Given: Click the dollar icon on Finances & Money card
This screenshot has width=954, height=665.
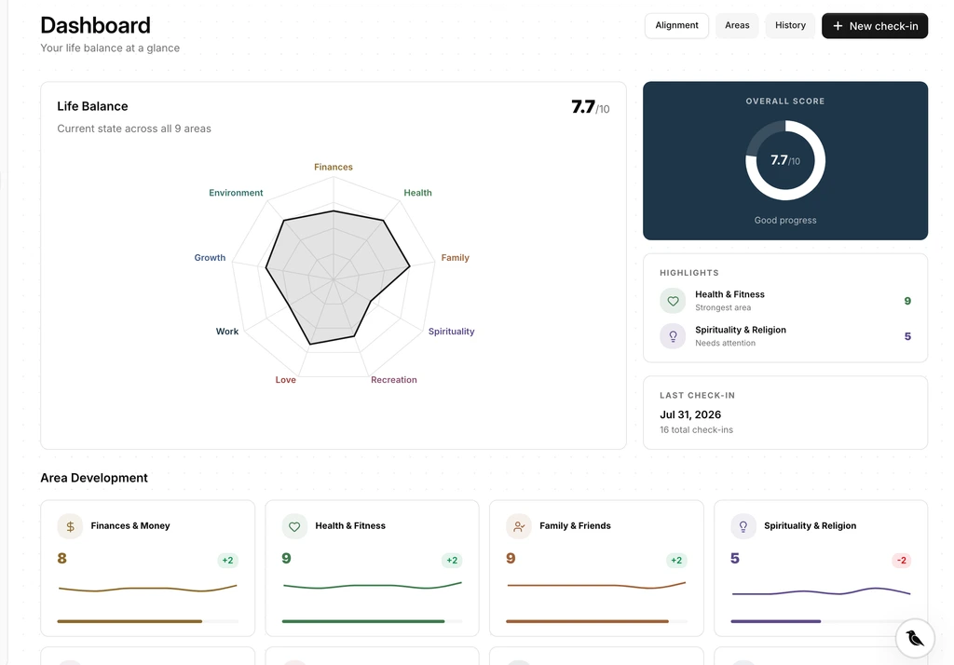Looking at the screenshot, I should pyautogui.click(x=70, y=526).
